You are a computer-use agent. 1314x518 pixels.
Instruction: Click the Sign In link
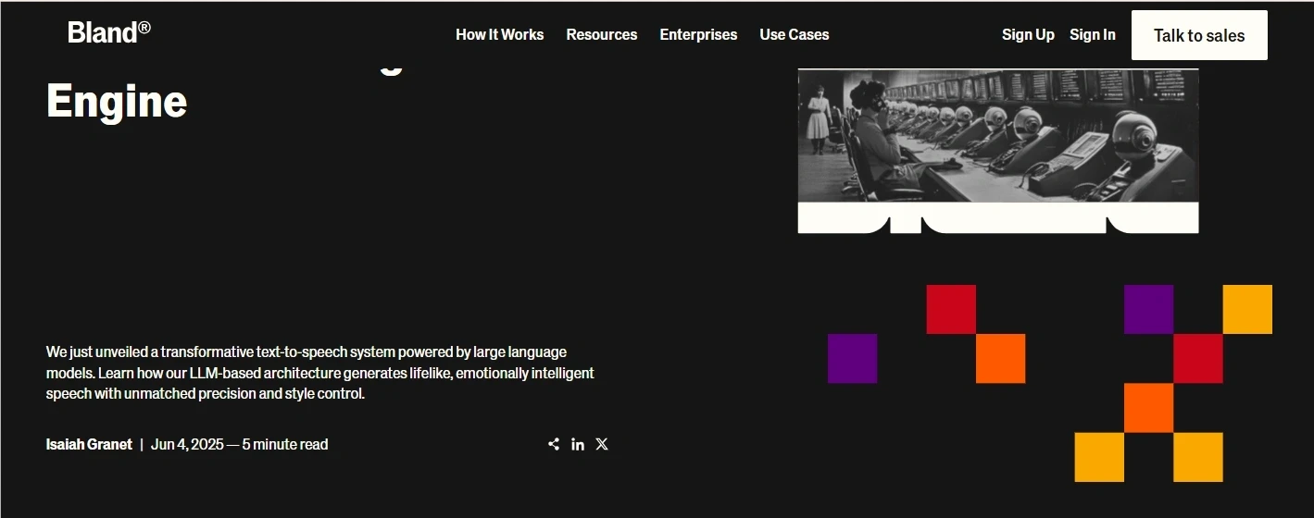1092,34
